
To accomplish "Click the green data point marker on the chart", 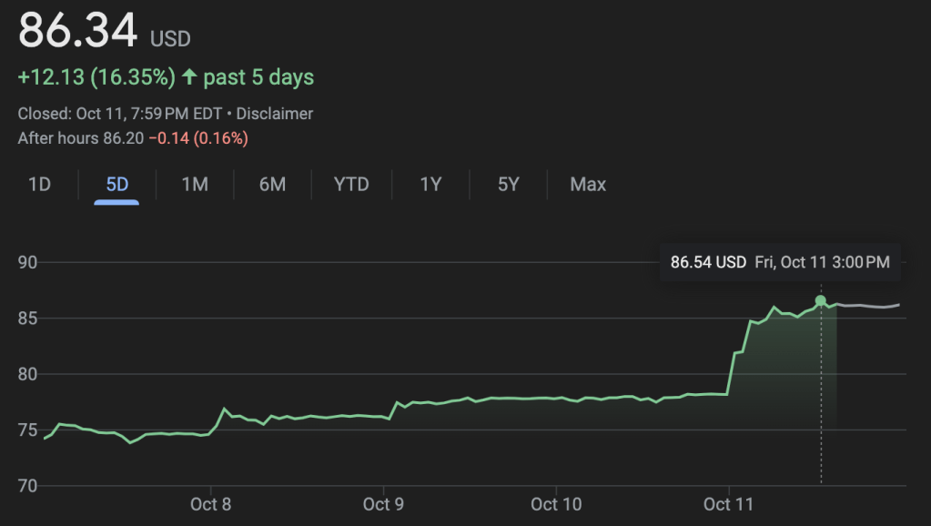I will tap(821, 300).
